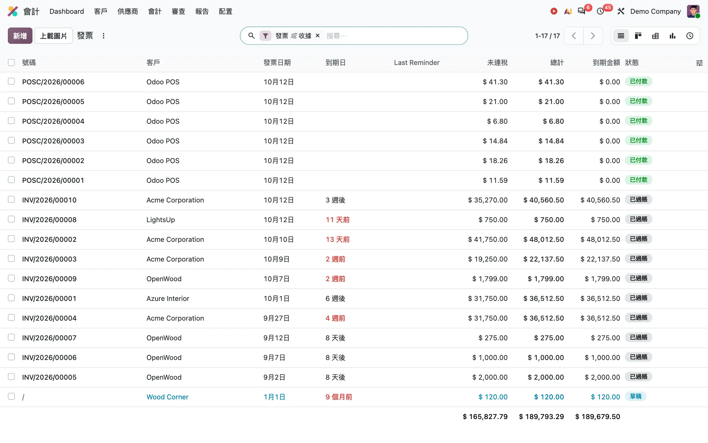Go to next page of records
The height and width of the screenshot is (443, 708).
click(593, 36)
